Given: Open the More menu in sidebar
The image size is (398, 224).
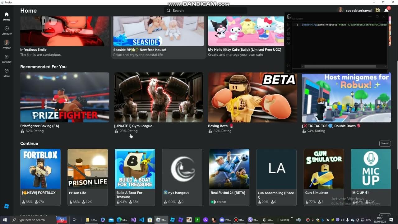Looking at the screenshot, I should tap(7, 73).
